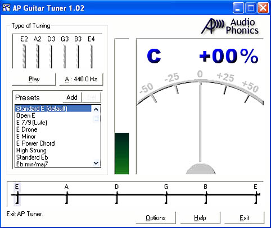Open the Options dialog
This screenshot has height=228, width=271.
156,218
